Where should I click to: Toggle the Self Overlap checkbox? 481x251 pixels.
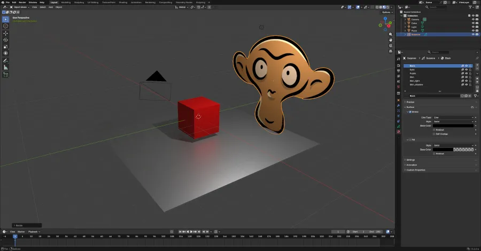[435, 134]
